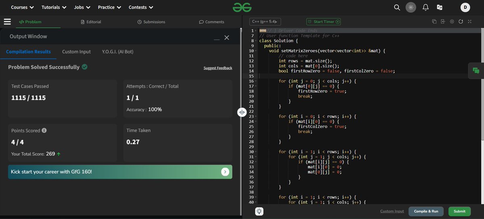Enter fullscreen editor mode icon
The width and height of the screenshot is (484, 219).
(469, 22)
